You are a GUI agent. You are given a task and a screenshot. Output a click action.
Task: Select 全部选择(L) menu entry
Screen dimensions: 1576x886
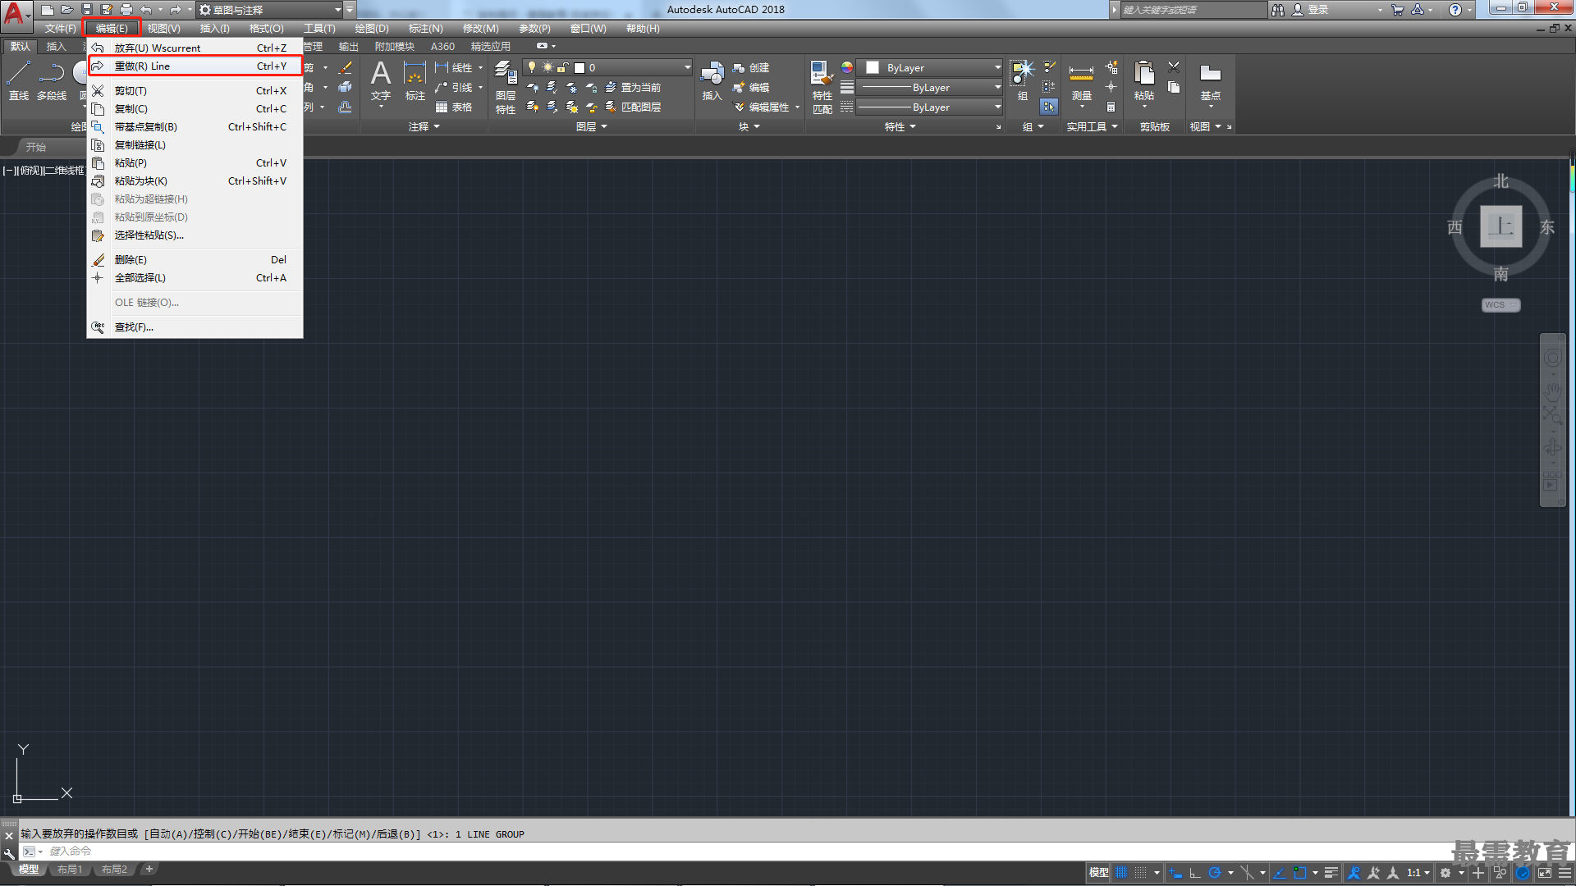click(195, 278)
